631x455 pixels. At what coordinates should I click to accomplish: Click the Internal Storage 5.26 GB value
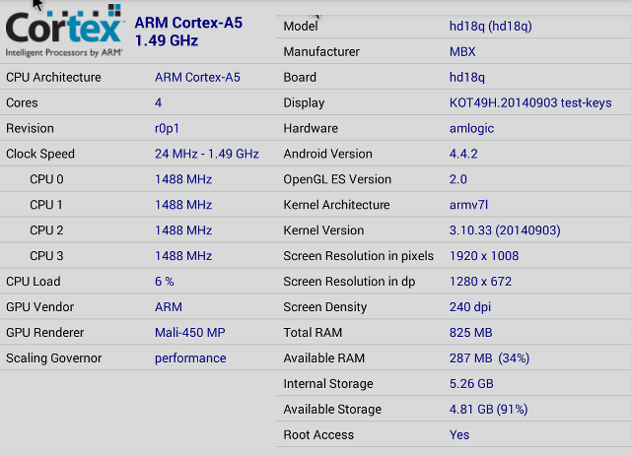tap(471, 383)
